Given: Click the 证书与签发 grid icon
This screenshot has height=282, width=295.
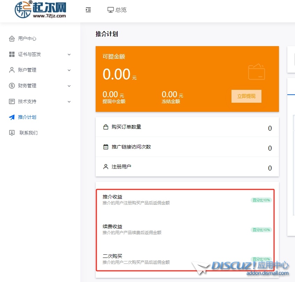Looking at the screenshot, I should tap(12, 54).
